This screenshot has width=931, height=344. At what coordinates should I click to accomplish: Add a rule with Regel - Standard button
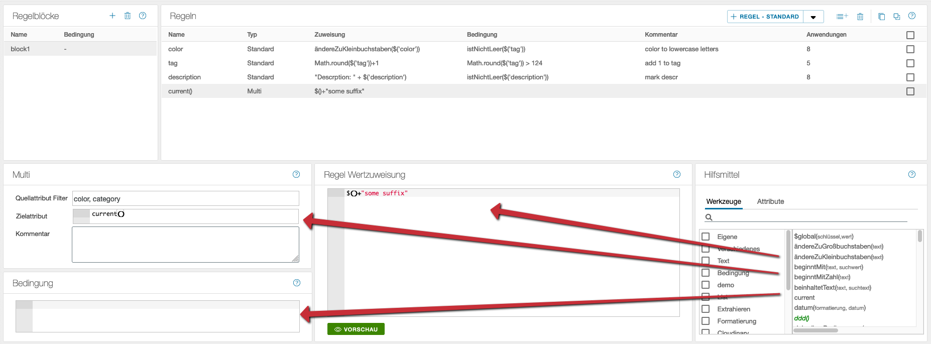(x=765, y=17)
